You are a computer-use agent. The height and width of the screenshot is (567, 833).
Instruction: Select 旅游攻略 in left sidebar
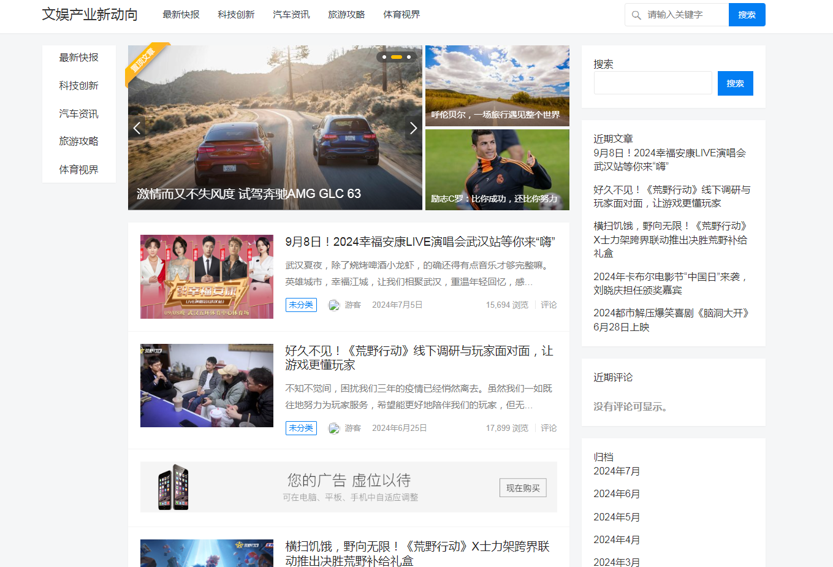(78, 142)
